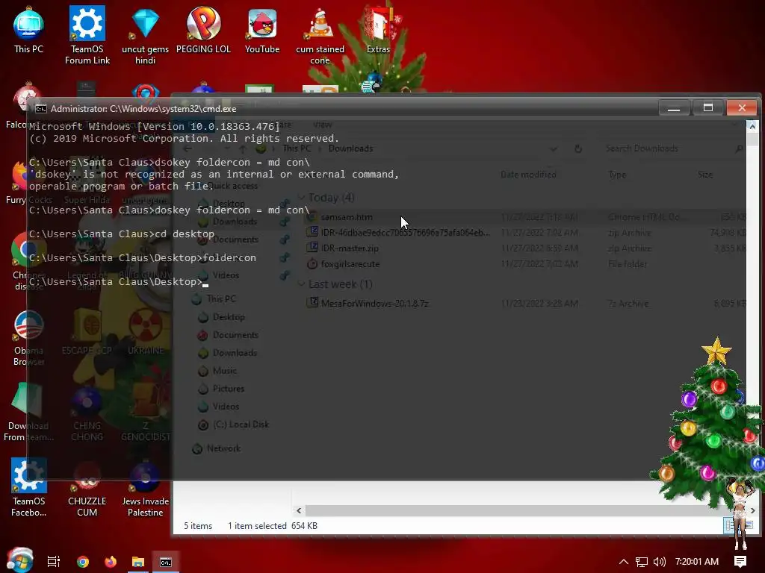
Task: Select the Extras desktop icon
Action: (x=379, y=29)
